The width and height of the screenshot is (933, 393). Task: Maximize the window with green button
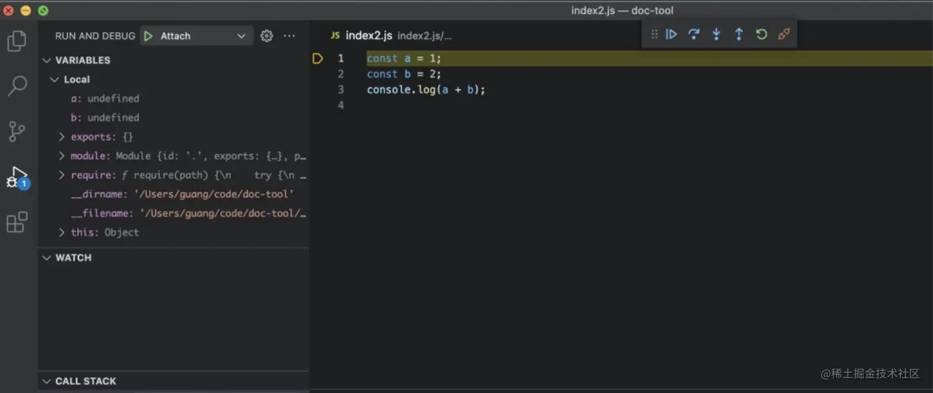point(43,10)
